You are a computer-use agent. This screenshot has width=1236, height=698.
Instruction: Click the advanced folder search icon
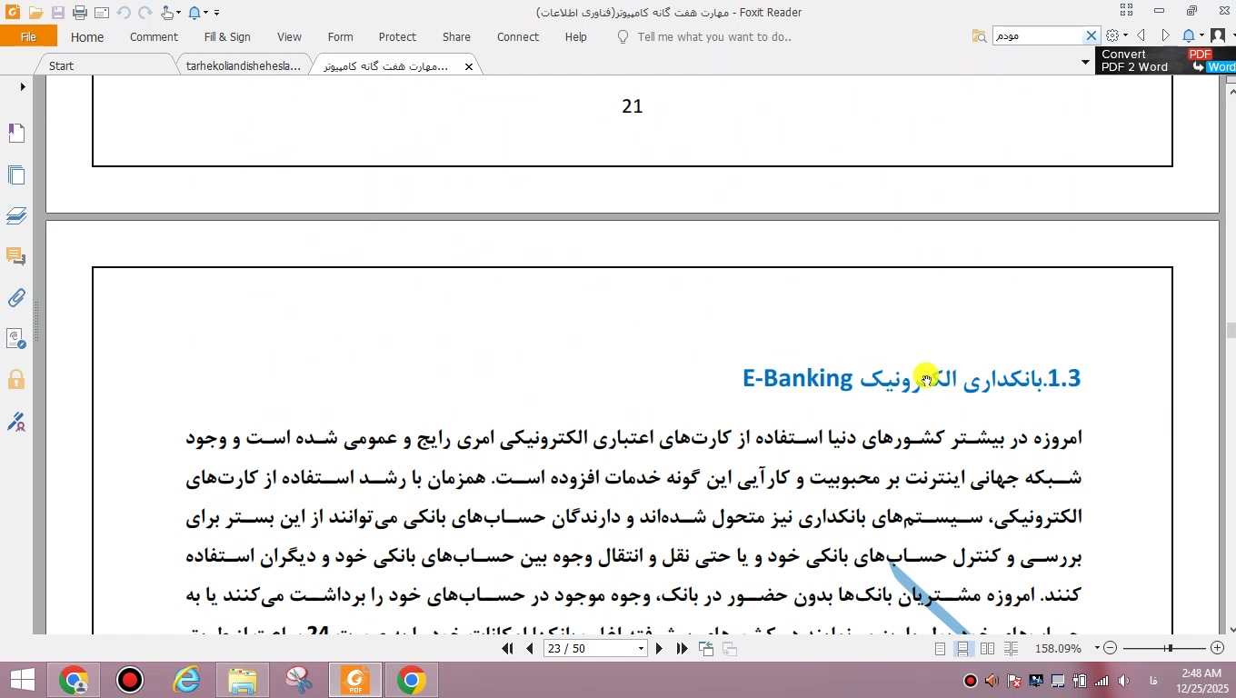(979, 36)
